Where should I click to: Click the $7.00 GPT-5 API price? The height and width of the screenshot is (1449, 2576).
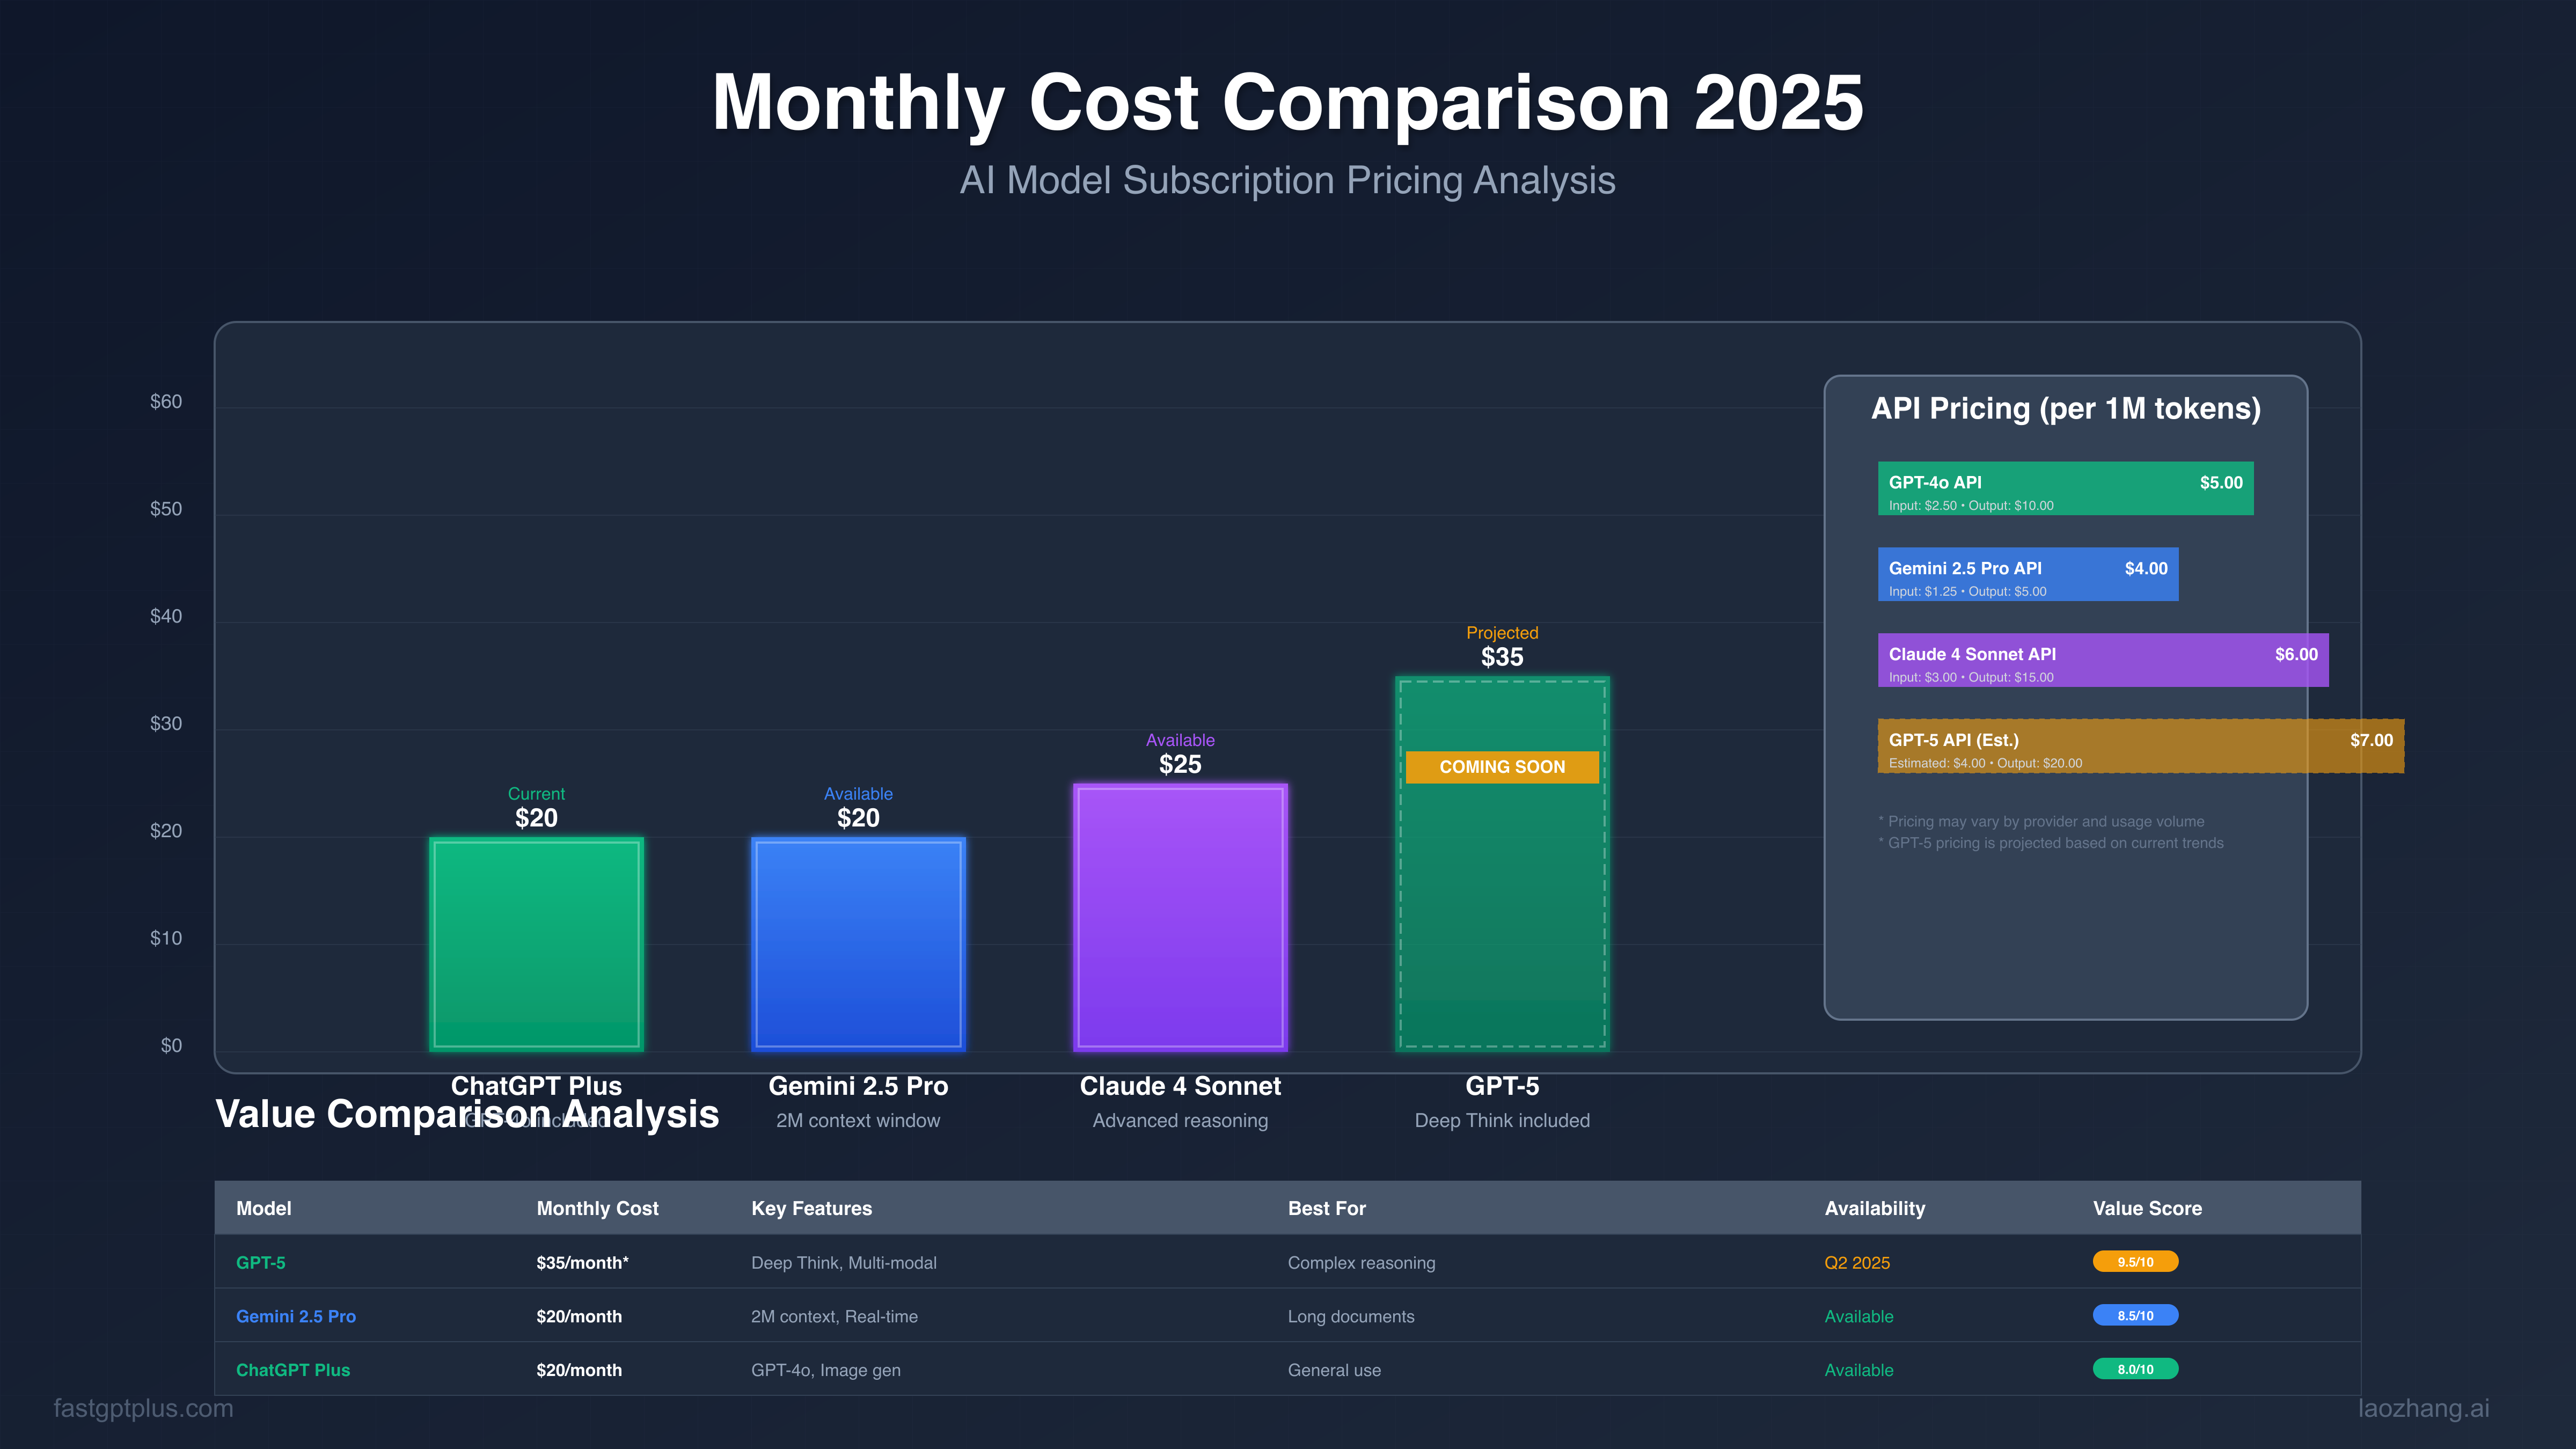2371,740
